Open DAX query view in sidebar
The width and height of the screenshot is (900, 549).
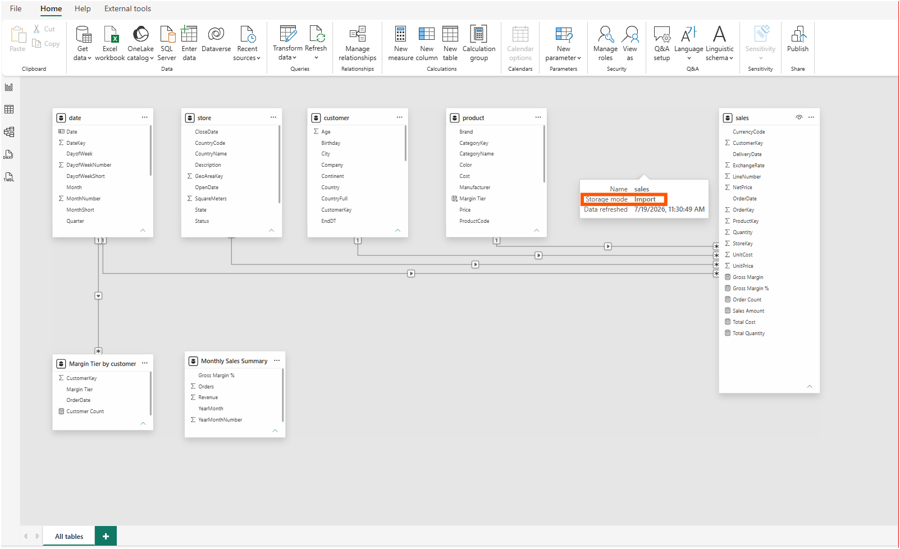[x=9, y=154]
